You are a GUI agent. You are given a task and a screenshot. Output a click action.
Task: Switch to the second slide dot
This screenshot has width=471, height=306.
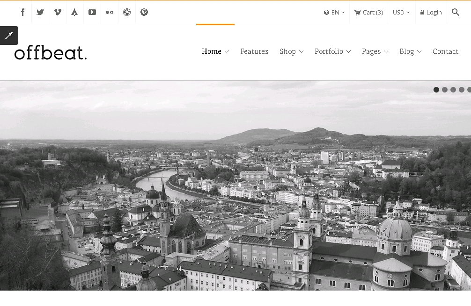pyautogui.click(x=445, y=90)
